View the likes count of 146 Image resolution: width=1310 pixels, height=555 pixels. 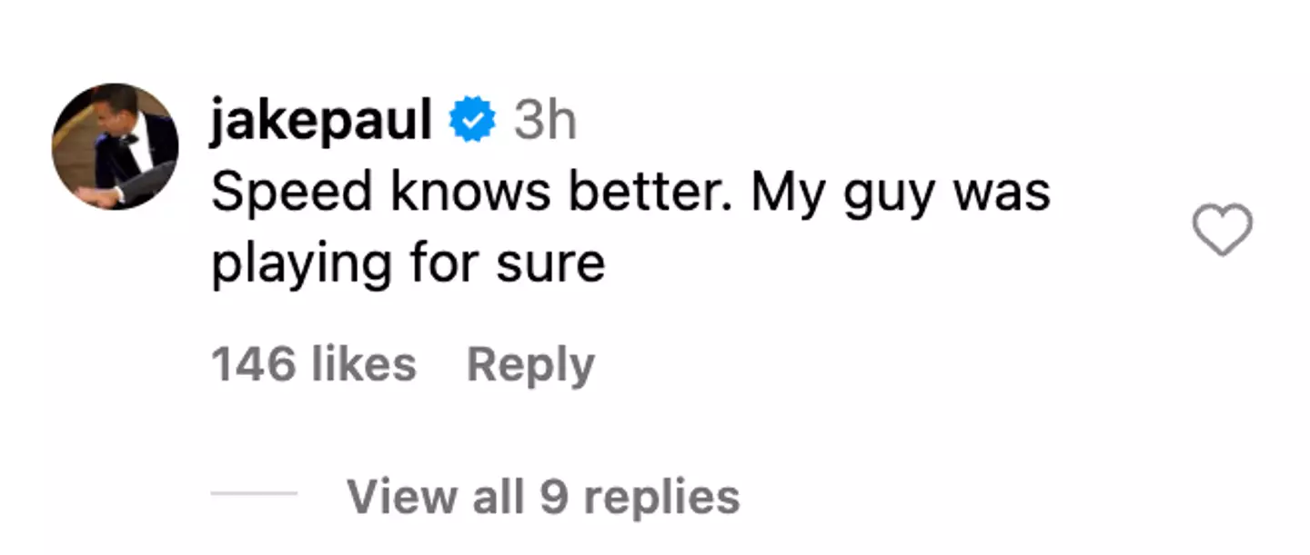click(x=314, y=365)
